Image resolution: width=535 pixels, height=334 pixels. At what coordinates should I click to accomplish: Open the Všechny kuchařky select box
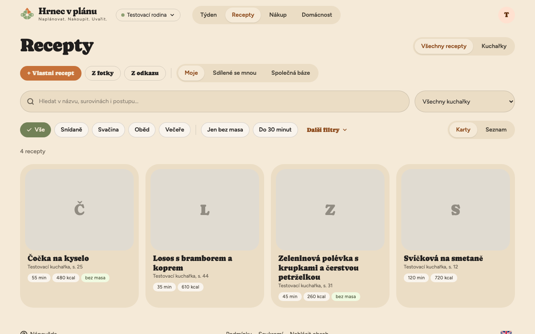[464, 101]
